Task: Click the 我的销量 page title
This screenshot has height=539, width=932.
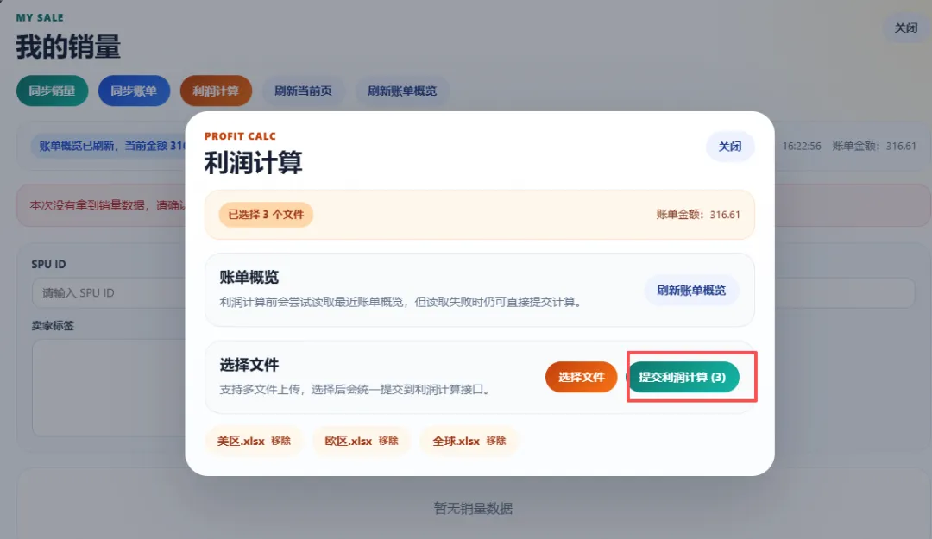Action: tap(68, 47)
